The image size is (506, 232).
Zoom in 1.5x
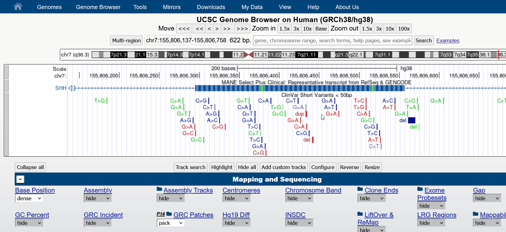[284, 29]
